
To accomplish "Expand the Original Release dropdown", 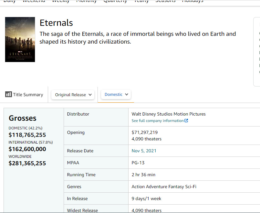I will pos(73,95).
